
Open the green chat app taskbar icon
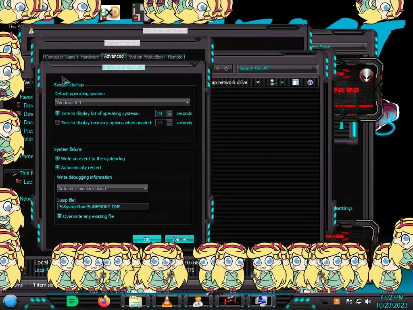73,301
